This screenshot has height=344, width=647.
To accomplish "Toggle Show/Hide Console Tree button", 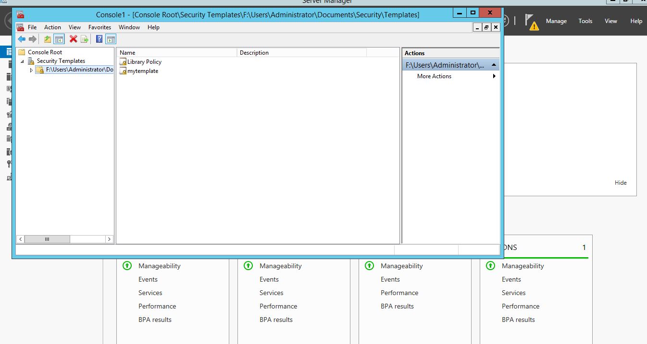I will click(x=59, y=39).
